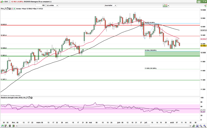The image size is (207, 128).
Task: Maximize the RSI panel window icon
Action: coord(29,98)
